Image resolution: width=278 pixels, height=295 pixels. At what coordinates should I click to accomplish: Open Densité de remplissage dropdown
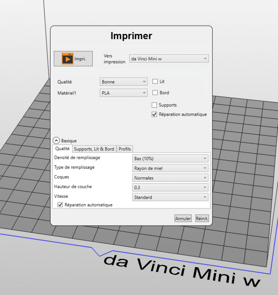(170, 159)
